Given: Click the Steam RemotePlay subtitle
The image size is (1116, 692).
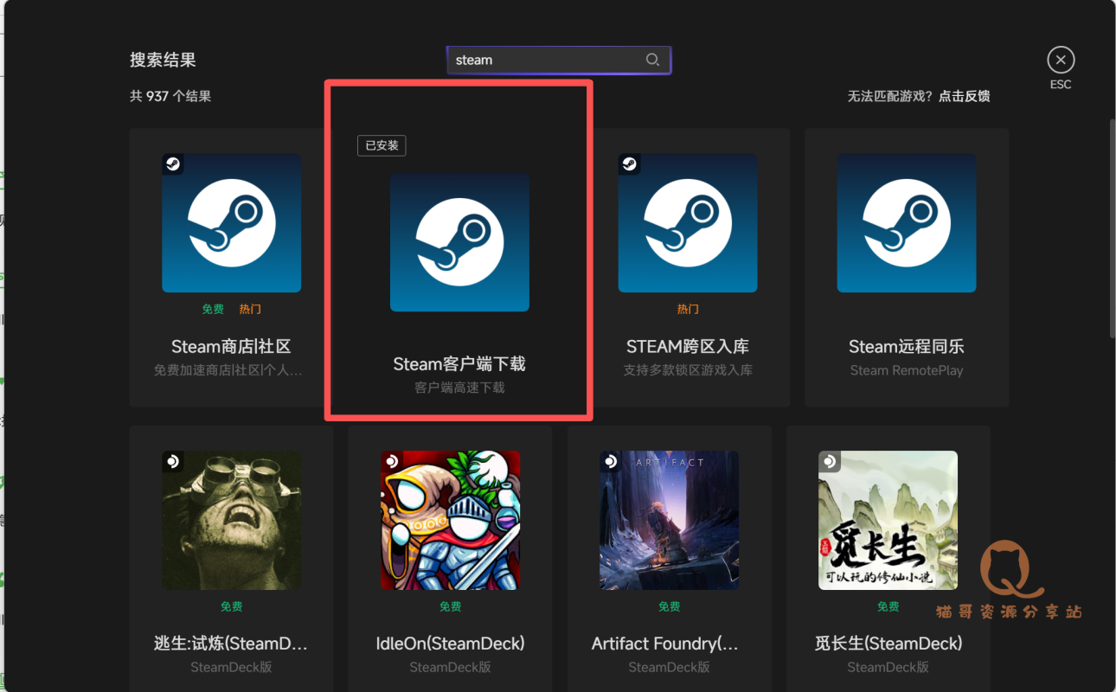Looking at the screenshot, I should click(x=907, y=370).
